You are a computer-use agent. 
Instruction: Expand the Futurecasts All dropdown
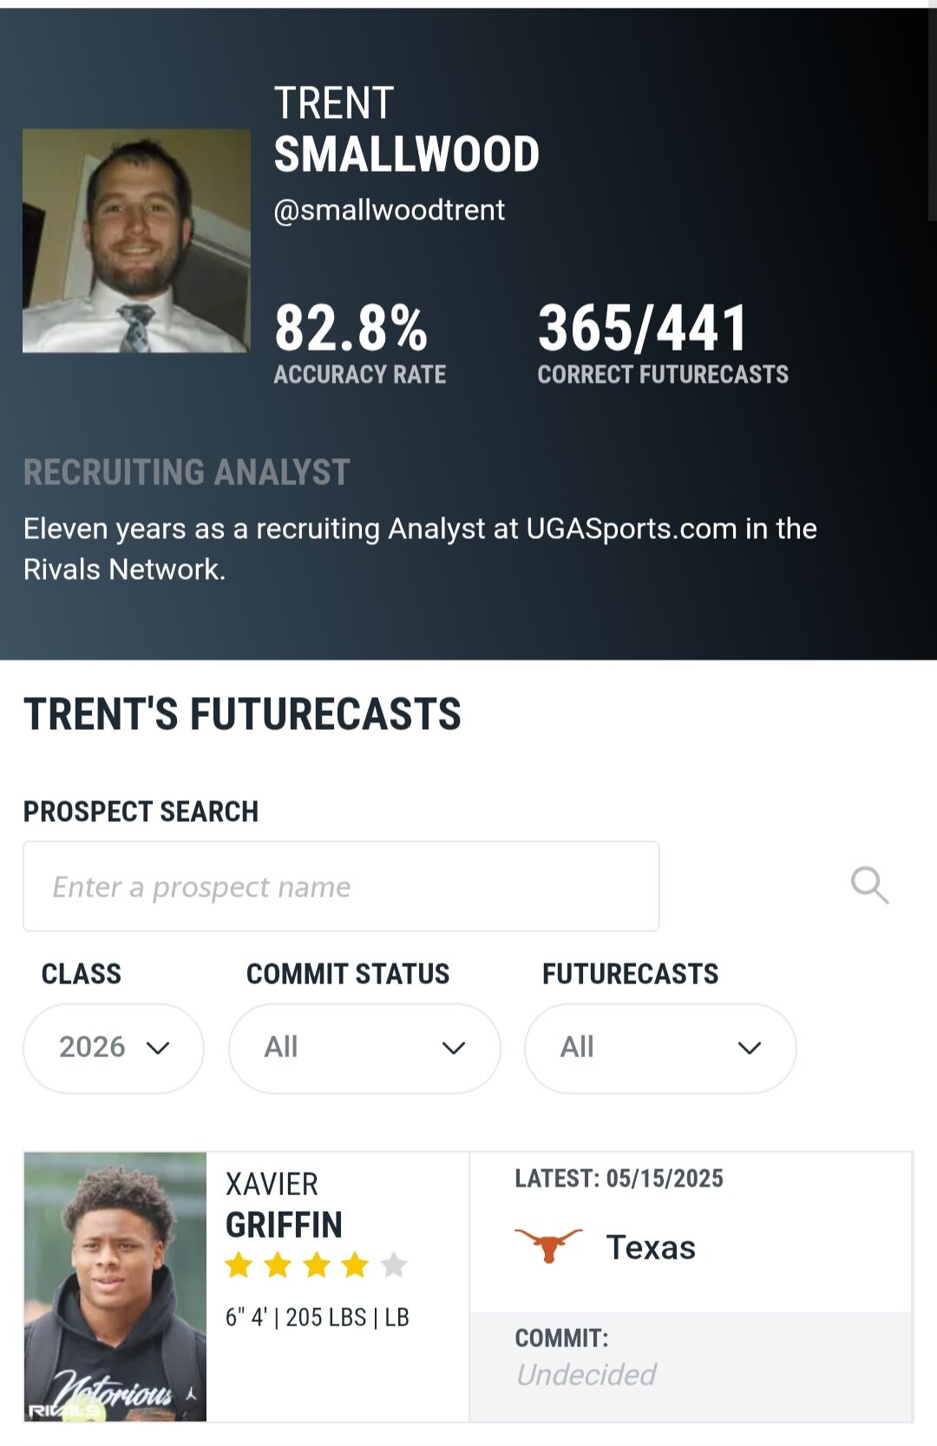click(x=660, y=1048)
